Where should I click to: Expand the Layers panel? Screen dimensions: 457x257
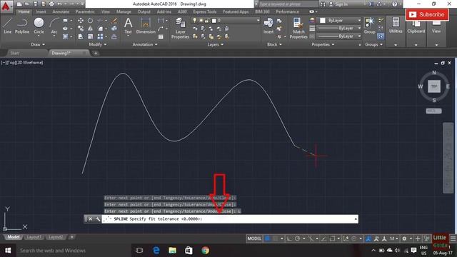point(216,44)
